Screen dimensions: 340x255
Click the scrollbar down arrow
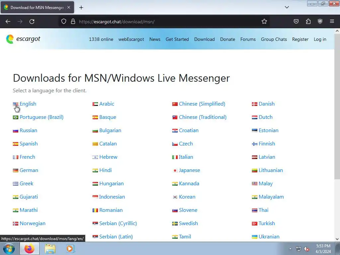(x=337, y=239)
